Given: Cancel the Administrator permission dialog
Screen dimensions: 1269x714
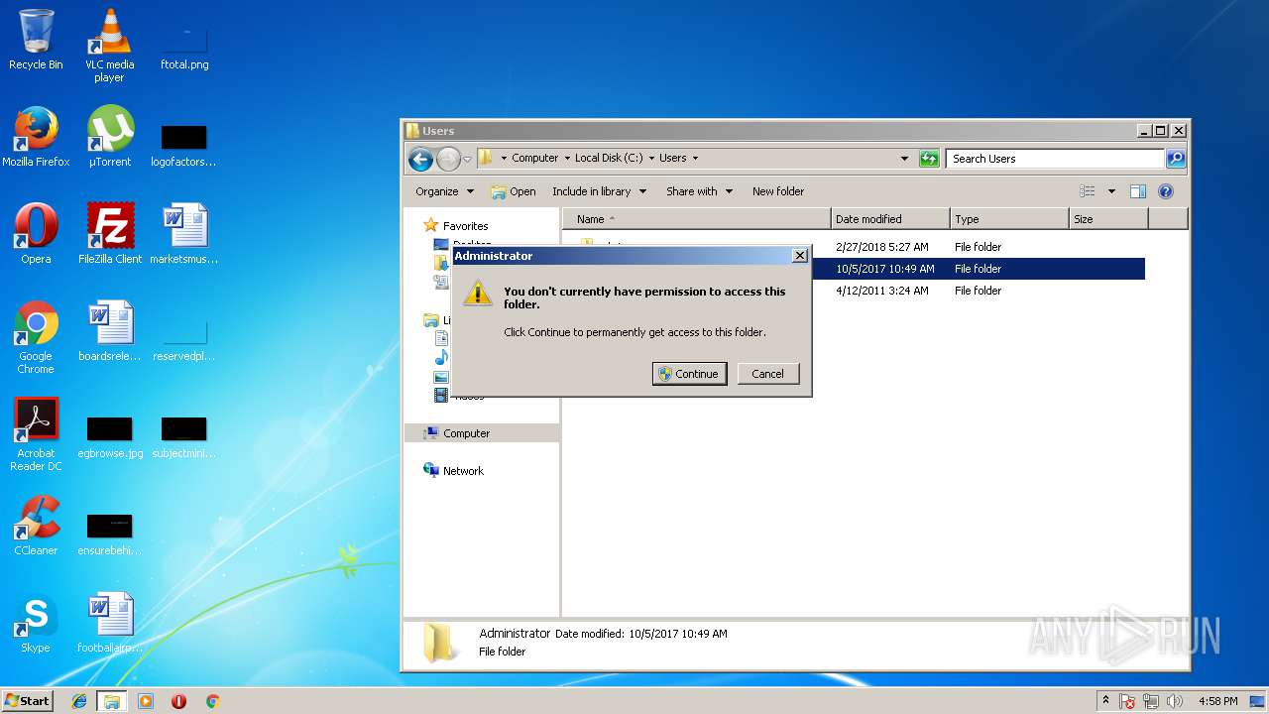Looking at the screenshot, I should (768, 374).
